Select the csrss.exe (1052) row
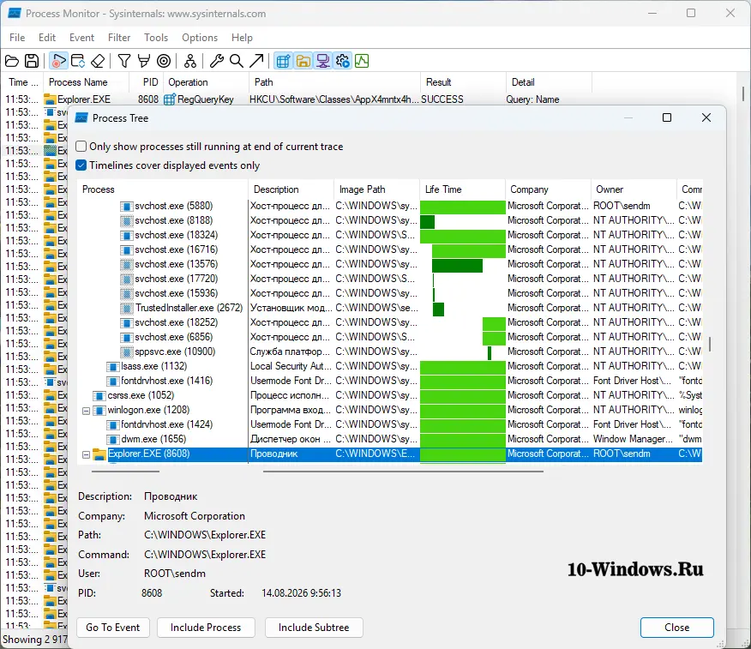 (x=390, y=395)
